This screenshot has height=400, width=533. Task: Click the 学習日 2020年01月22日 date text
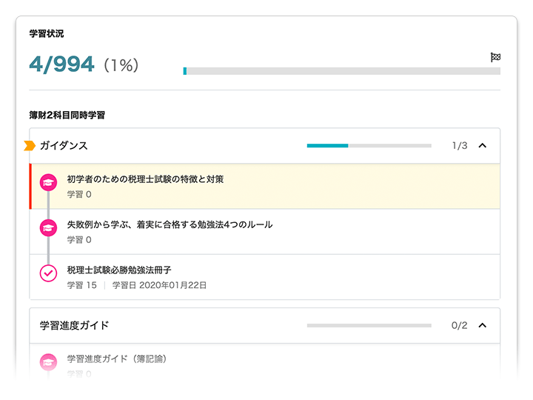coord(159,285)
